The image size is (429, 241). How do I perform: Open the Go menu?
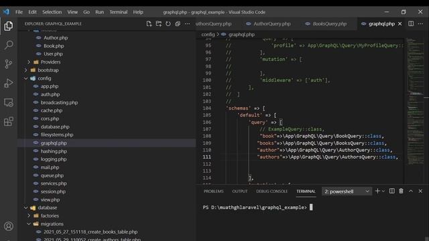(x=86, y=12)
